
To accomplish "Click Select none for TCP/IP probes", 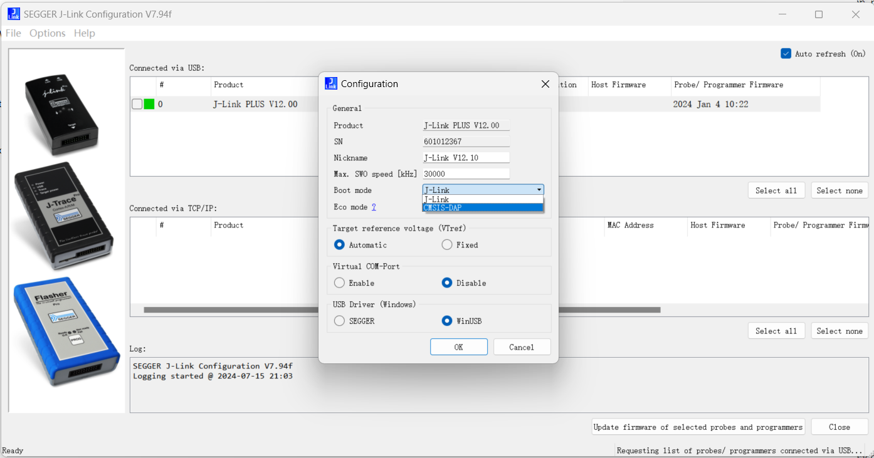I will click(840, 331).
